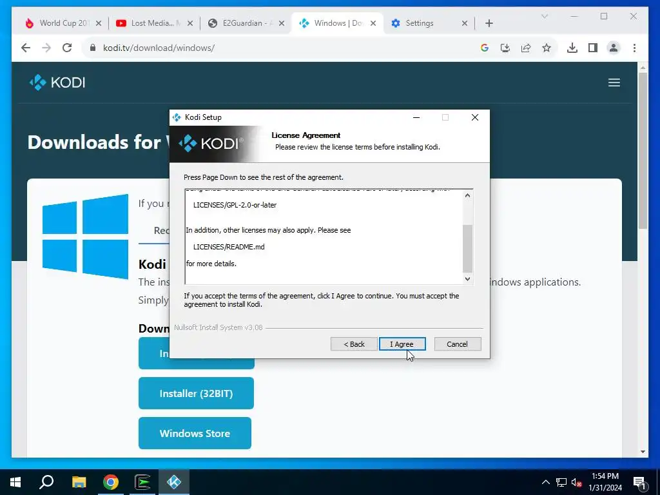Open Chrome downloads icon
This screenshot has width=660, height=495.
(572, 48)
